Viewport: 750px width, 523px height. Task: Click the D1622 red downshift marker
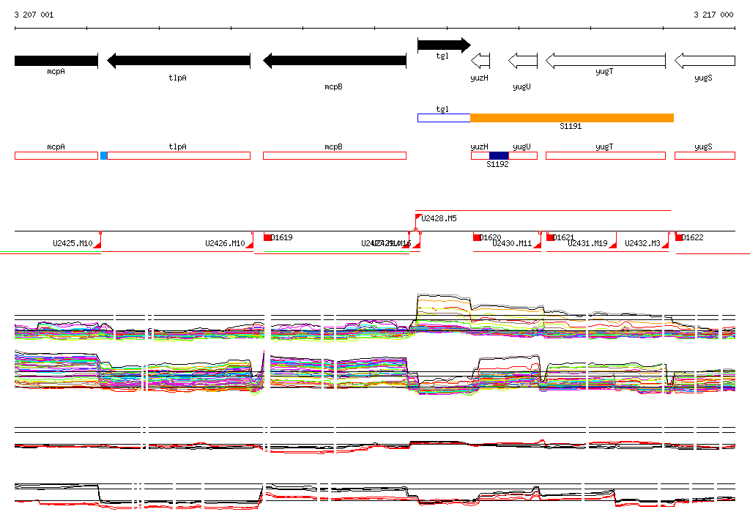coord(678,237)
